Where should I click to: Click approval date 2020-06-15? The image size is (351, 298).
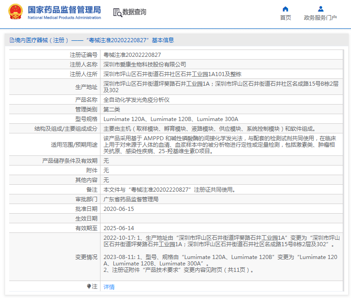click(118, 209)
